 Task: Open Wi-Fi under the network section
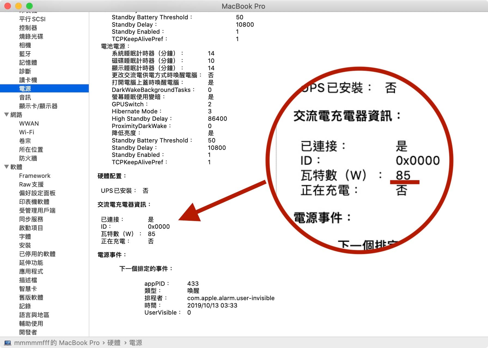coord(27,132)
